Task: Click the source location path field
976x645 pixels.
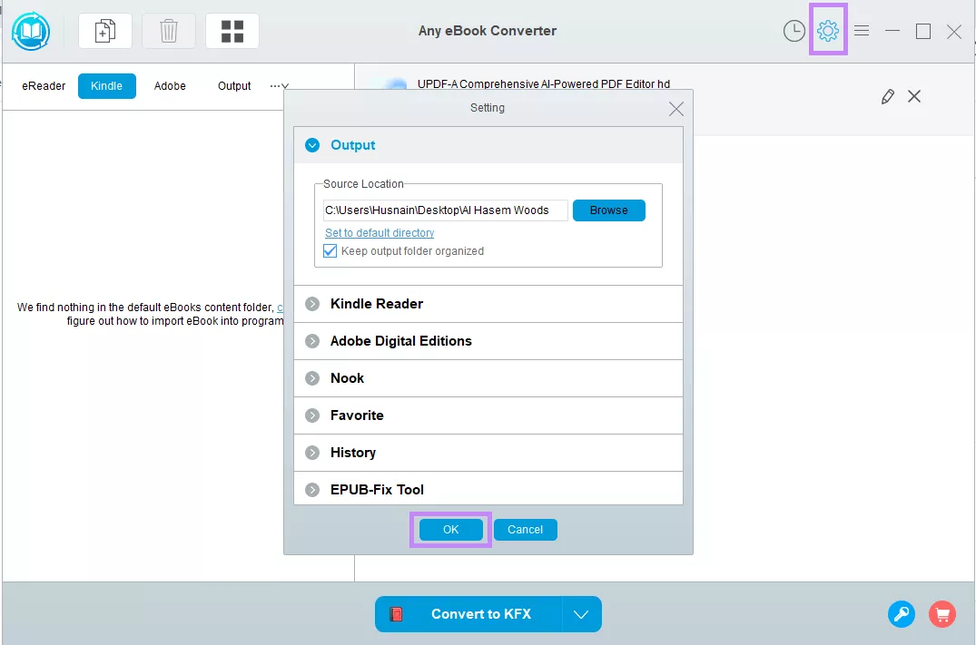Action: coord(445,210)
